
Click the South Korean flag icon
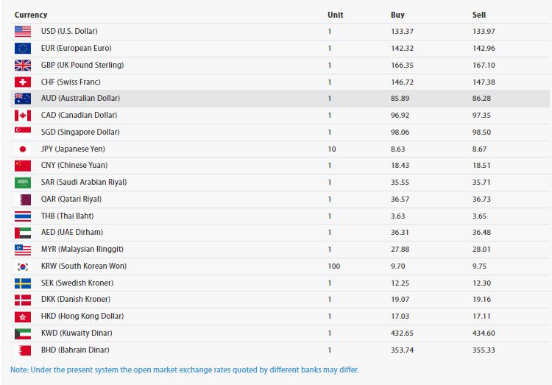[23, 266]
